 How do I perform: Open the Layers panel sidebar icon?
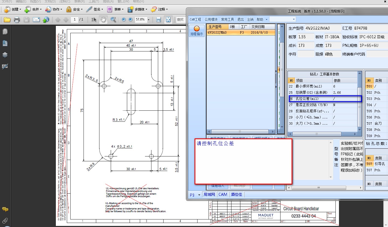click(x=5, y=55)
